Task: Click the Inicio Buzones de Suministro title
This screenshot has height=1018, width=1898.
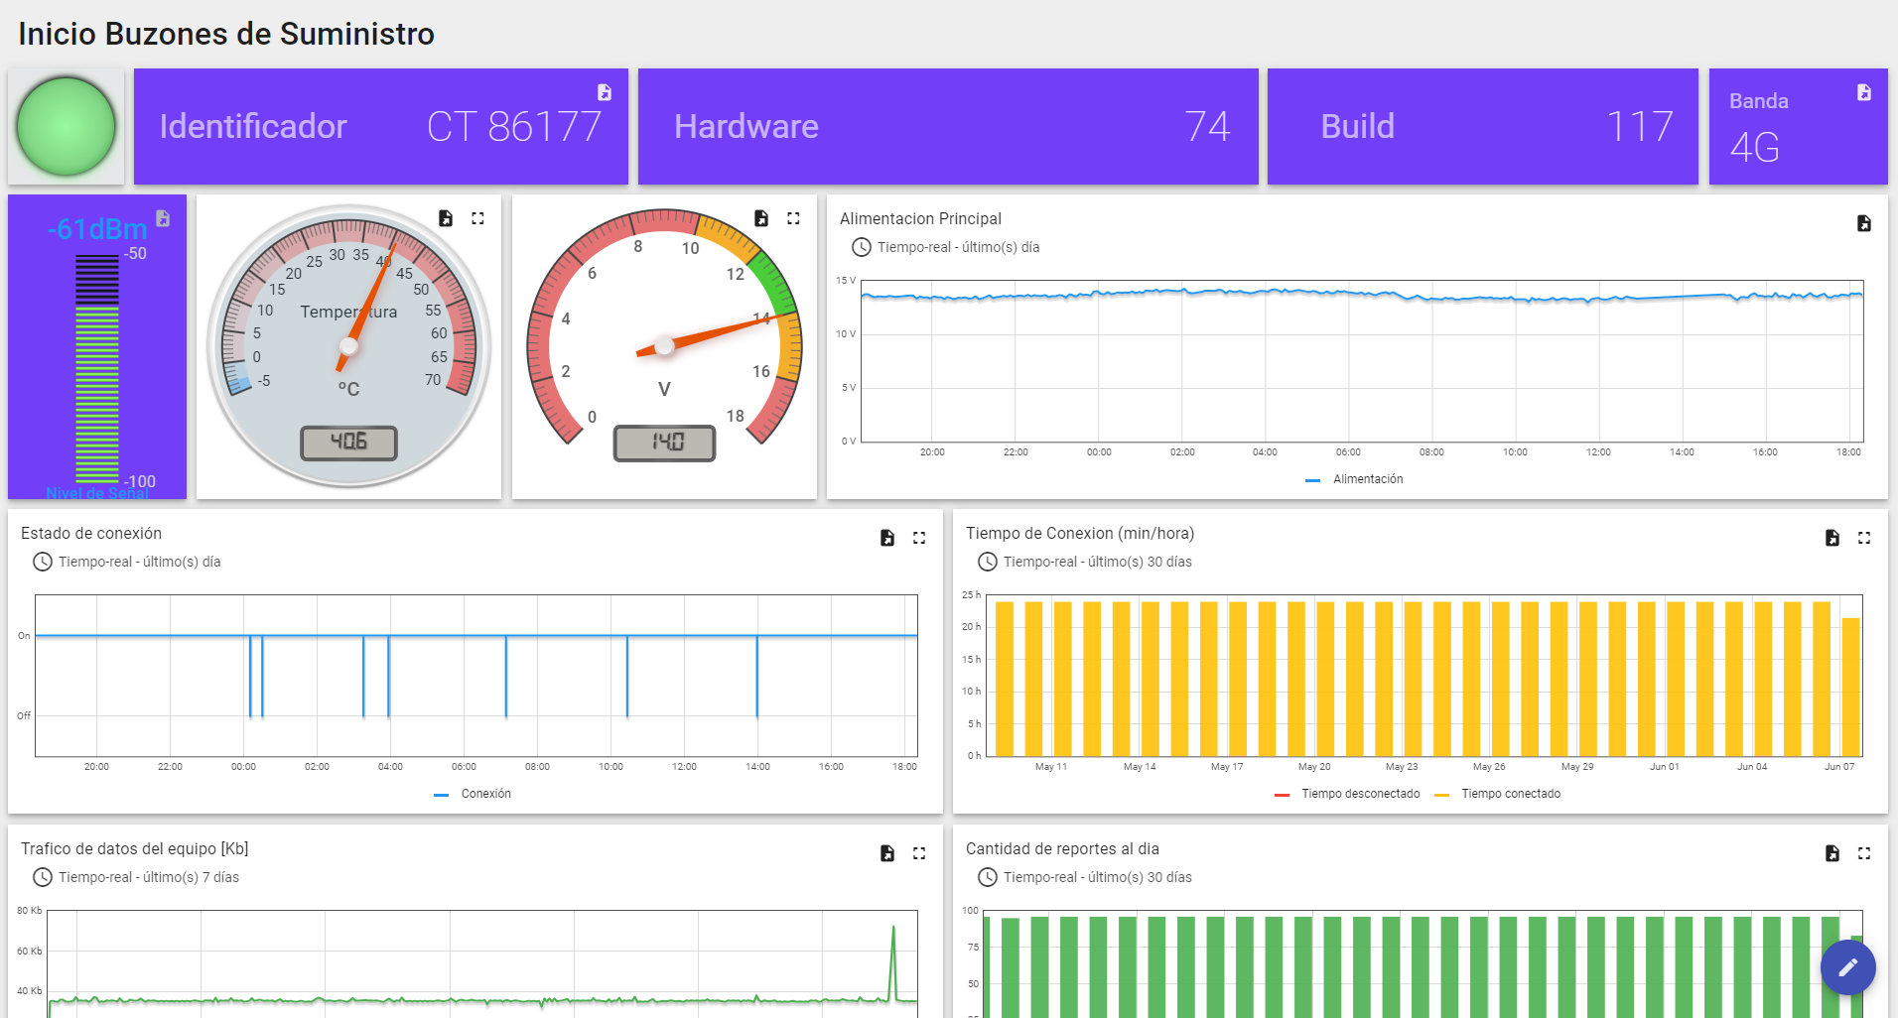Action: 226,34
